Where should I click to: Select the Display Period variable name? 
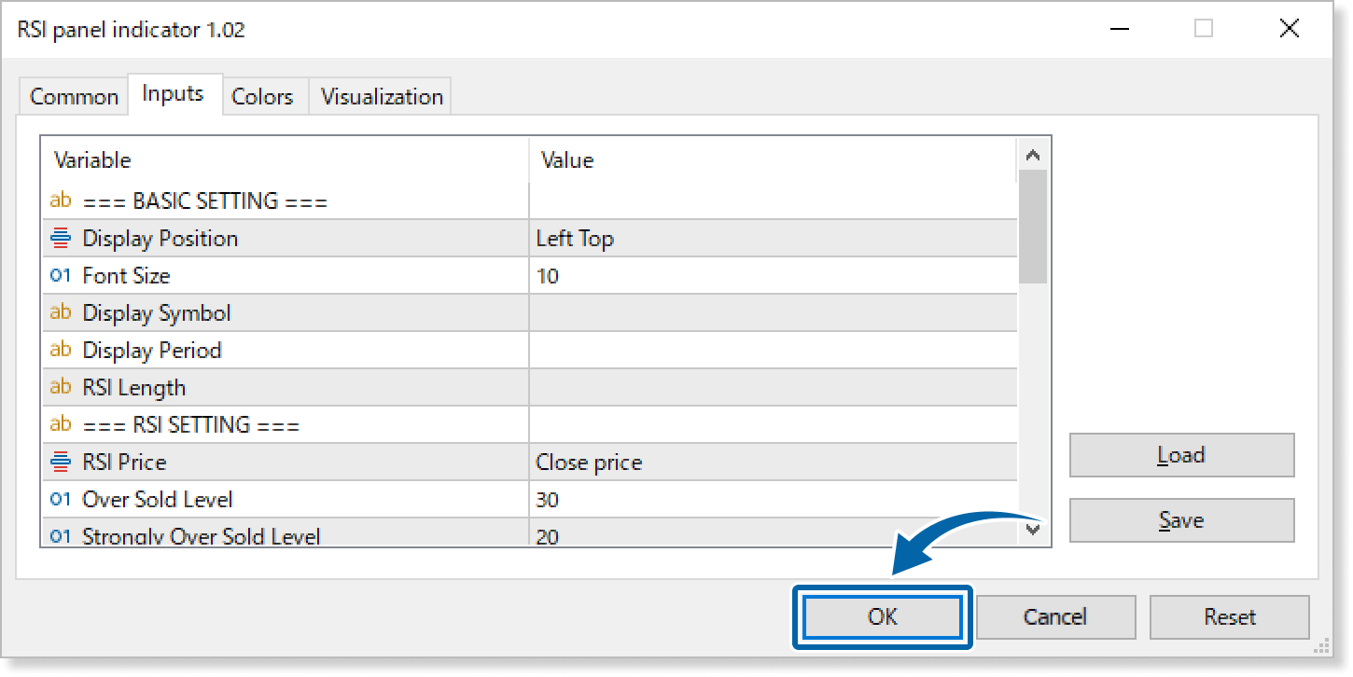(x=152, y=351)
